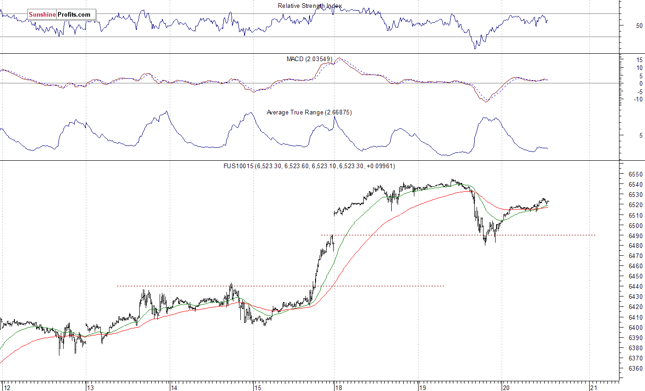The image size is (645, 391).
Task: Click date label 19 on time axis
Action: 422,387
